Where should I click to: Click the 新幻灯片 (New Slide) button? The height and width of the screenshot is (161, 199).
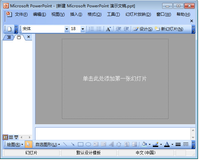(x=169, y=29)
